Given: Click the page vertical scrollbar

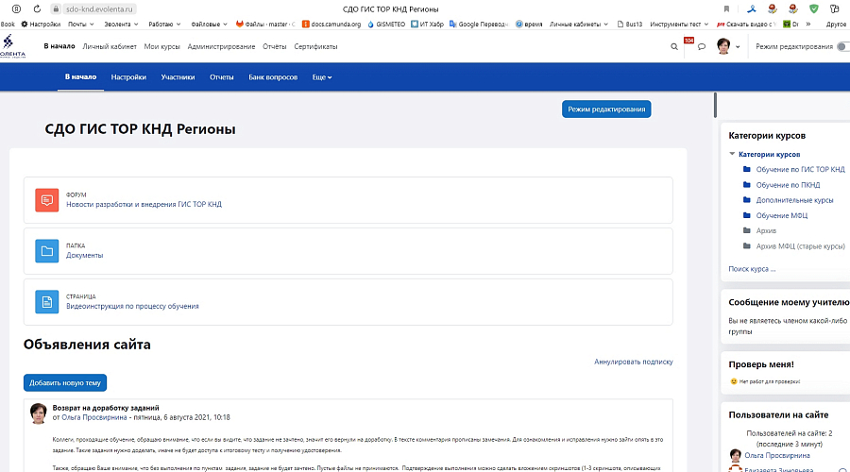Looking at the screenshot, I should 715,105.
